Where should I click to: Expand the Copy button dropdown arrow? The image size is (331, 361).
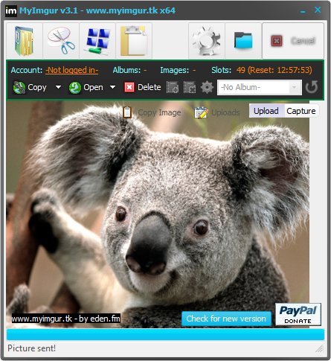click(x=58, y=87)
